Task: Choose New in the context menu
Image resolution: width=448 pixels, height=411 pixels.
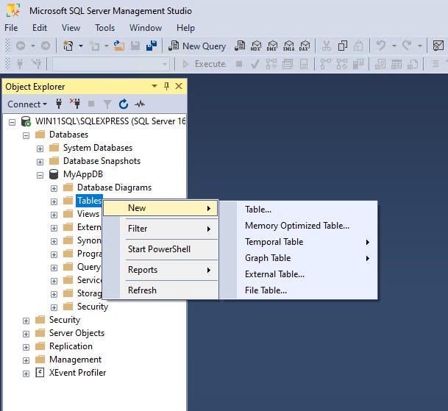Action: tap(160, 208)
